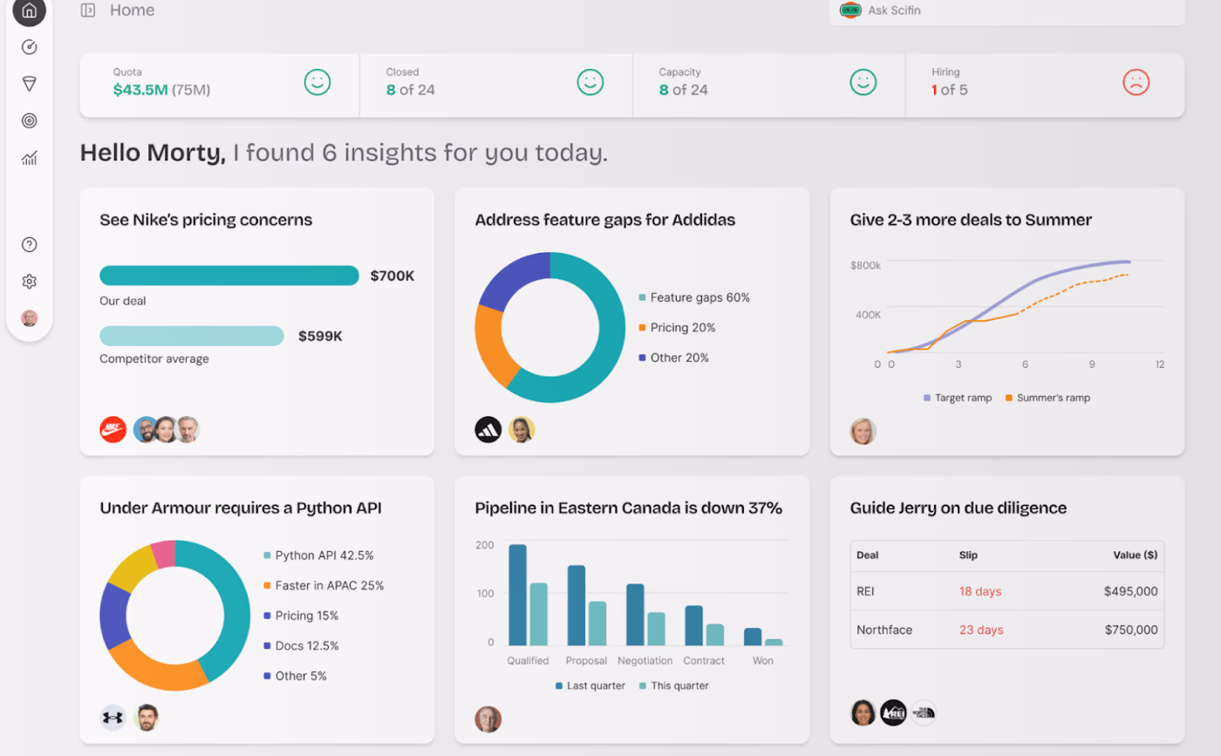Toggle the Target ramp legend item
The height and width of the screenshot is (756, 1221).
958,398
